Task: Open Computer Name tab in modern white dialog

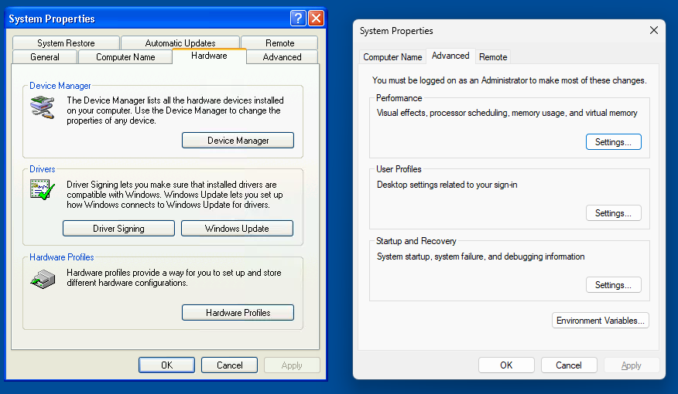Action: click(392, 57)
